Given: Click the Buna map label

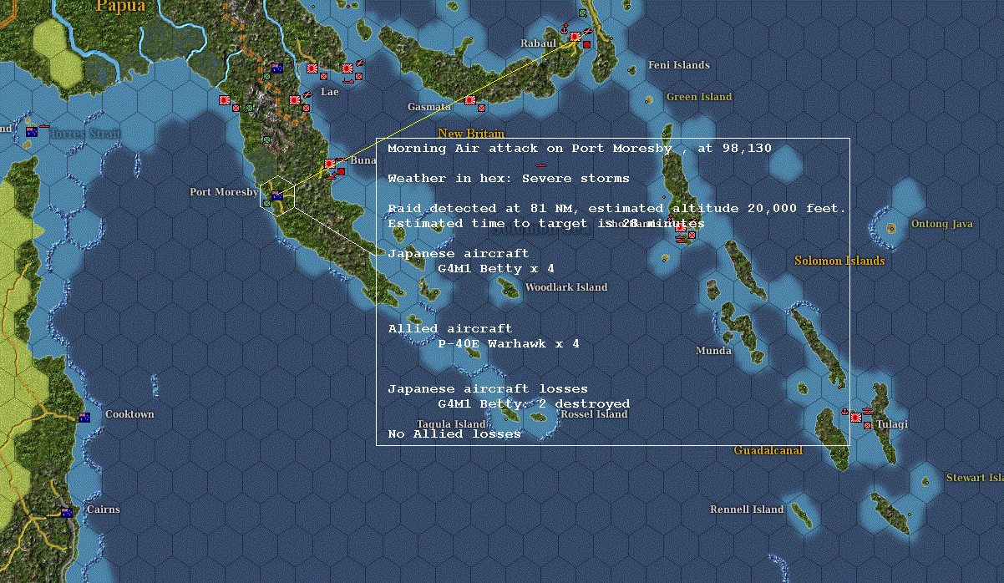Looking at the screenshot, I should tap(363, 160).
